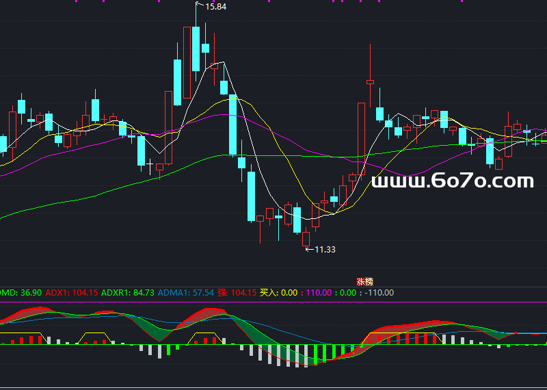Click the 涨榜 marker below the chart

point(364,281)
